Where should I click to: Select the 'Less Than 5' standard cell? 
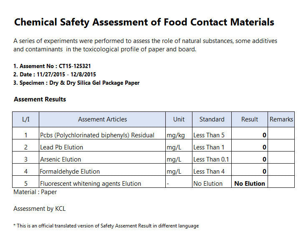pos(209,135)
